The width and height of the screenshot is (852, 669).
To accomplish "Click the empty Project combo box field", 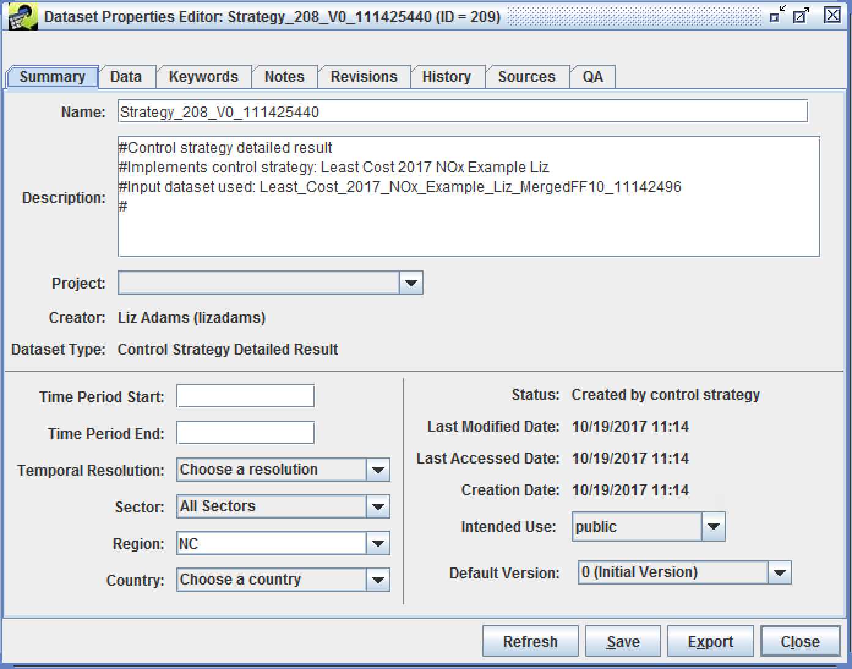I will [x=258, y=283].
